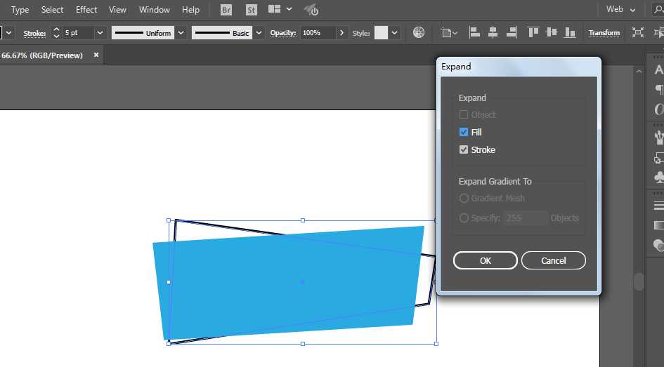The image size is (664, 367).
Task: Confirm Expand dialog with OK
Action: click(x=486, y=260)
